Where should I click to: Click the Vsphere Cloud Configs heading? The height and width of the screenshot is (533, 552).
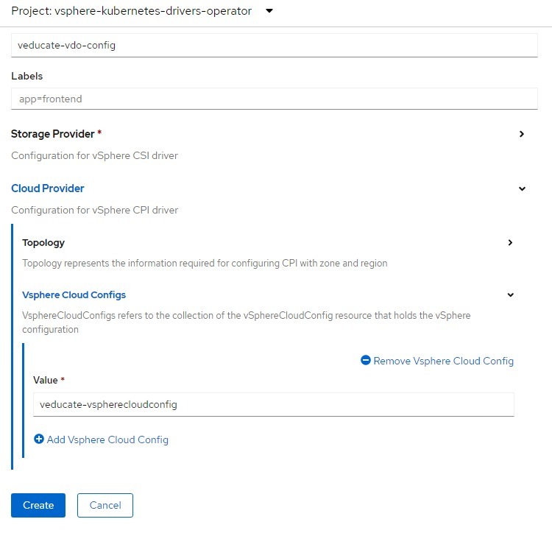[x=74, y=294]
